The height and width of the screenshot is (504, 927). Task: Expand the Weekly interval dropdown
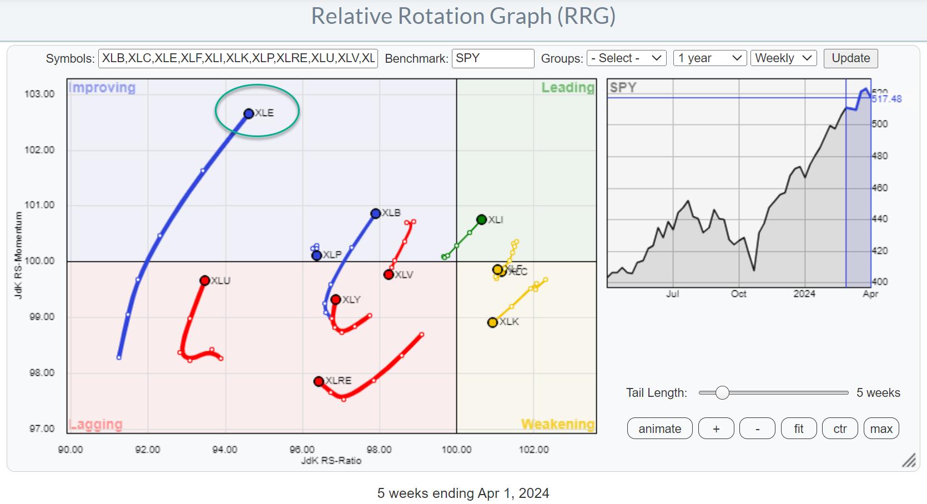[x=783, y=58]
